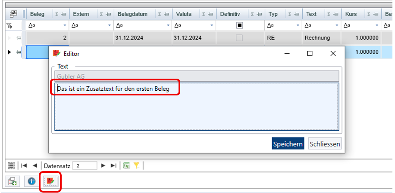395x193 pixels.
Task: Go to last record in navigator
Action: tap(113, 165)
